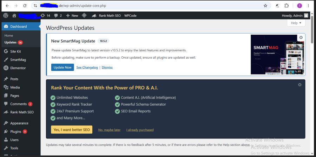Click the diamond icon in admin bar
Screen dimensions: 316x157
(x=84, y=15)
